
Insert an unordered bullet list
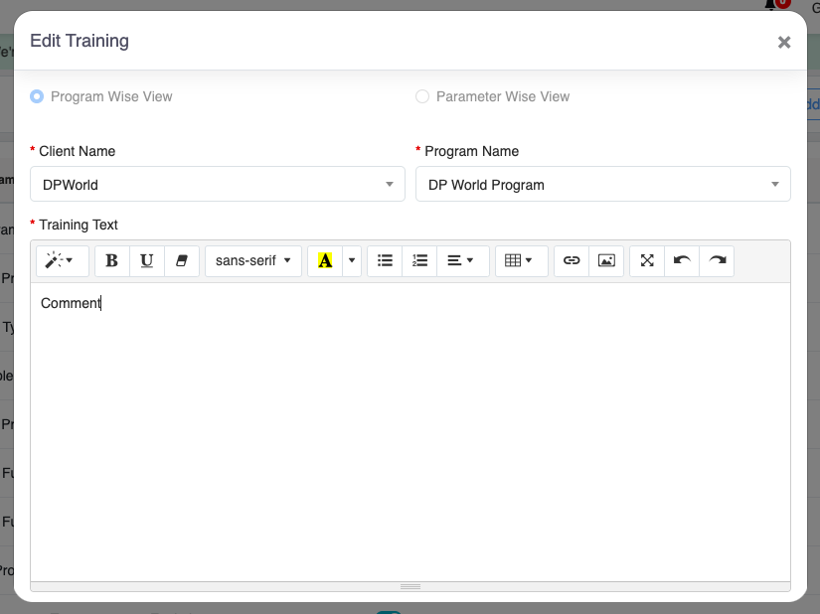click(386, 260)
